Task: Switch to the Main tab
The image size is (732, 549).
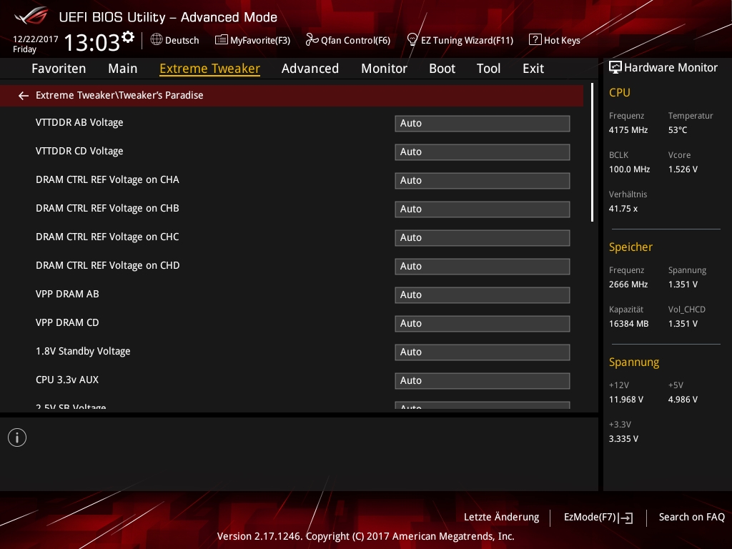Action: 123,69
